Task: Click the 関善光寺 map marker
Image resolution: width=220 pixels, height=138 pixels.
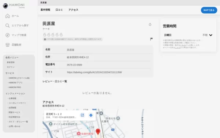Action: tap(118, 118)
